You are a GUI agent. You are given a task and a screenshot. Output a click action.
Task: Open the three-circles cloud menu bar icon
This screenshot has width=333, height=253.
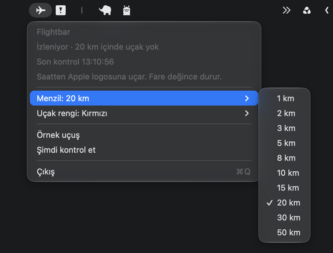click(x=307, y=10)
